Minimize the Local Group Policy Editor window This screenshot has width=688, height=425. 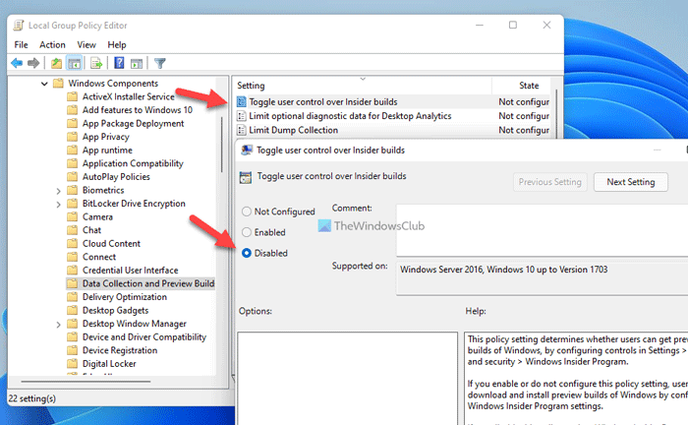click(x=480, y=25)
